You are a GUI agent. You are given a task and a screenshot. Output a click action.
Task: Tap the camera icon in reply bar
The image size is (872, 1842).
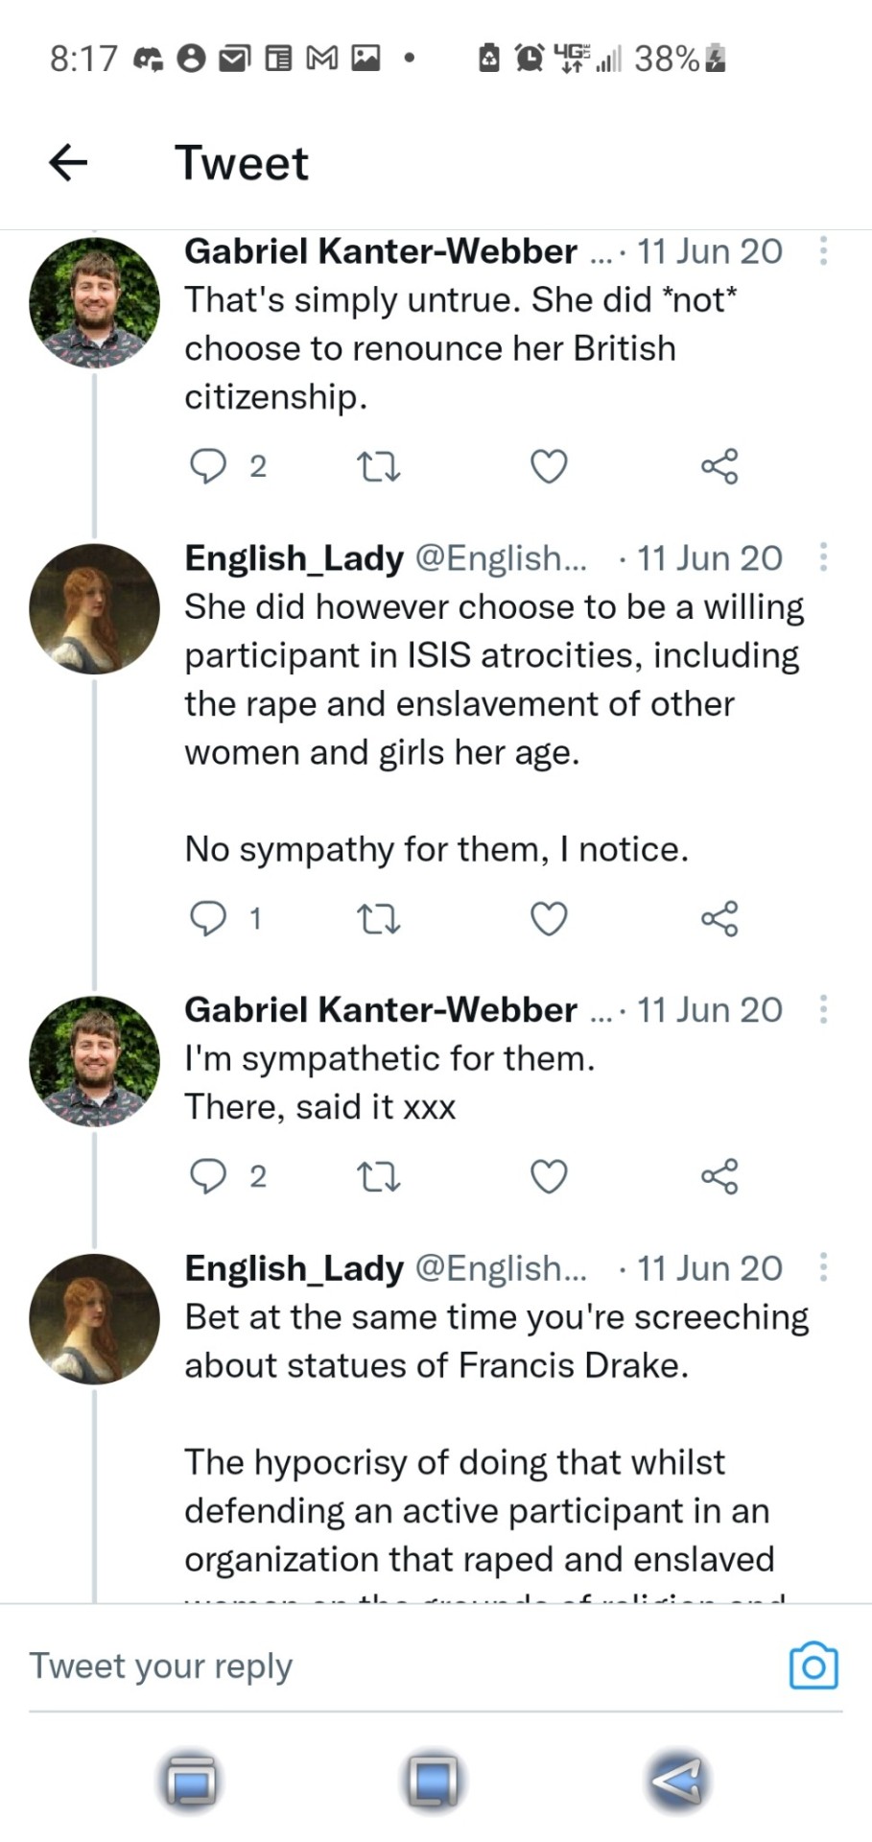point(813,1666)
